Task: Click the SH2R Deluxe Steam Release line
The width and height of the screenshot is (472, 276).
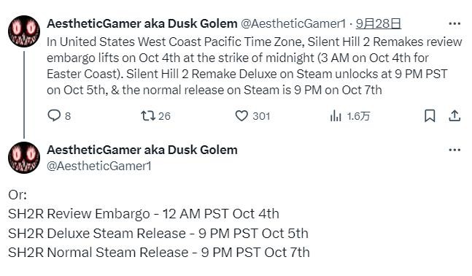Action: coord(158,234)
